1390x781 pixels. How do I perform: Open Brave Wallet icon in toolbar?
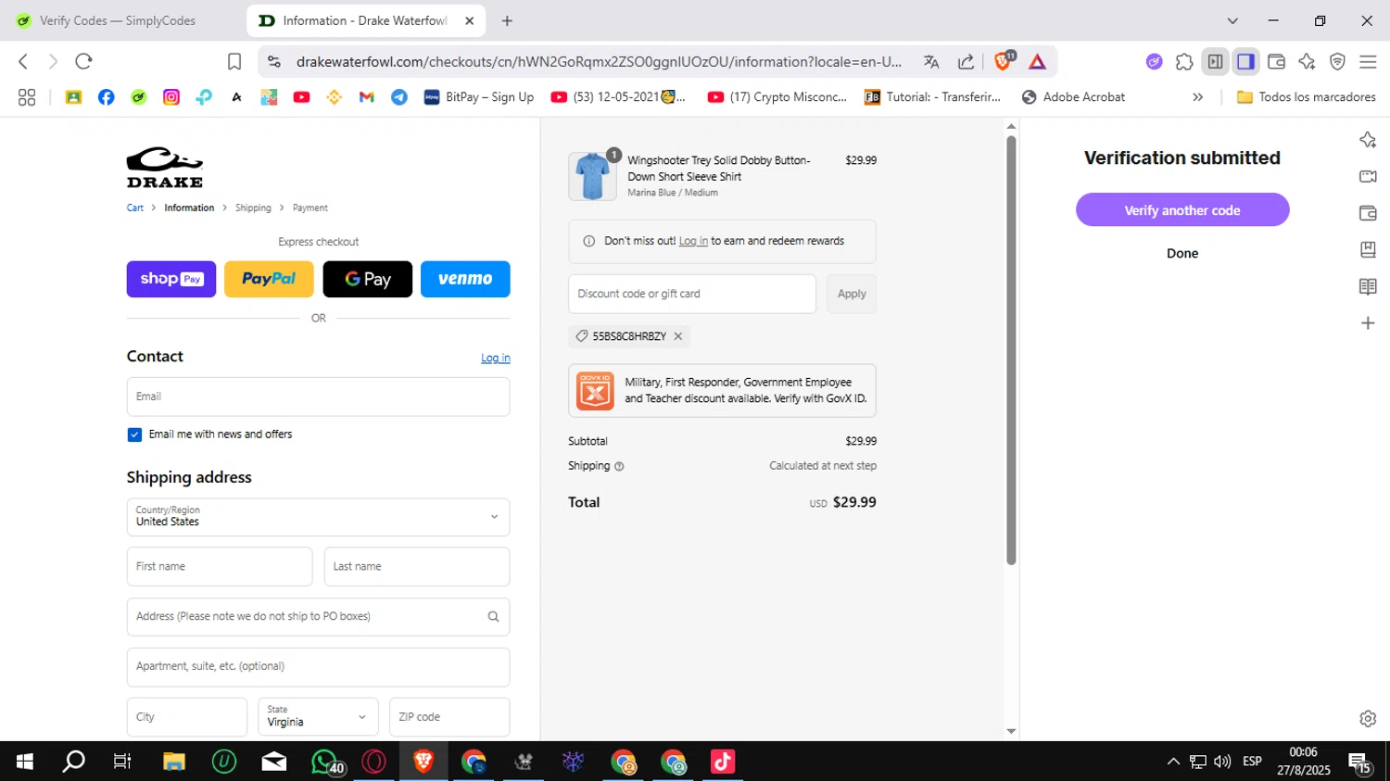click(x=1276, y=62)
